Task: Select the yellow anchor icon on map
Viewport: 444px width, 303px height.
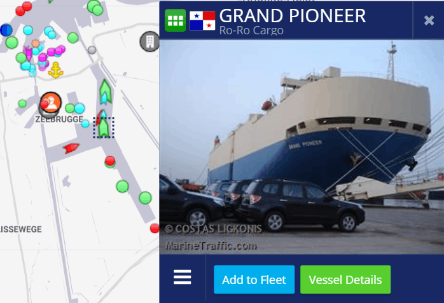Action: pos(55,70)
